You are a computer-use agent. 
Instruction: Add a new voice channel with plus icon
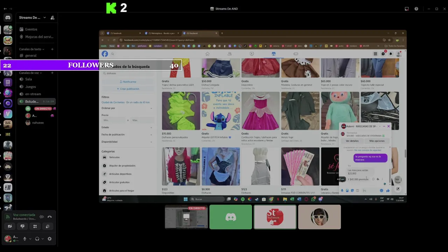52,73
